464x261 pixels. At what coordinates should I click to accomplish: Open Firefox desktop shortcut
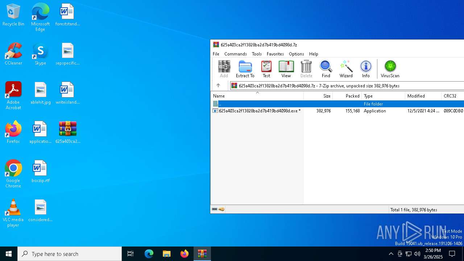coord(13,132)
